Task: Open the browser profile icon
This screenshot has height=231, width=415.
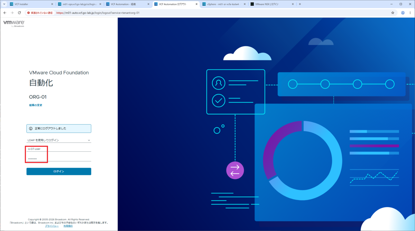Action: coord(403,12)
